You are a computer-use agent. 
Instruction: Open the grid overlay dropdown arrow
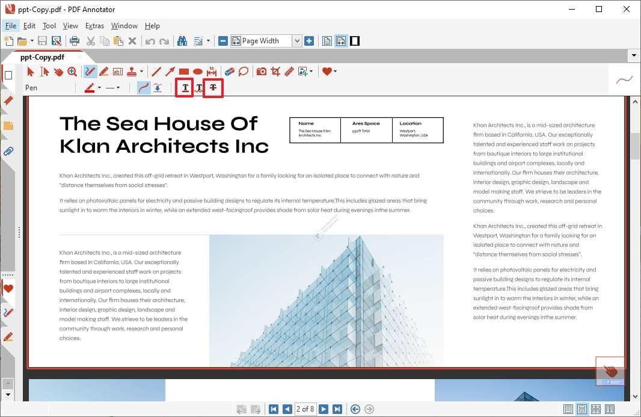click(208, 41)
